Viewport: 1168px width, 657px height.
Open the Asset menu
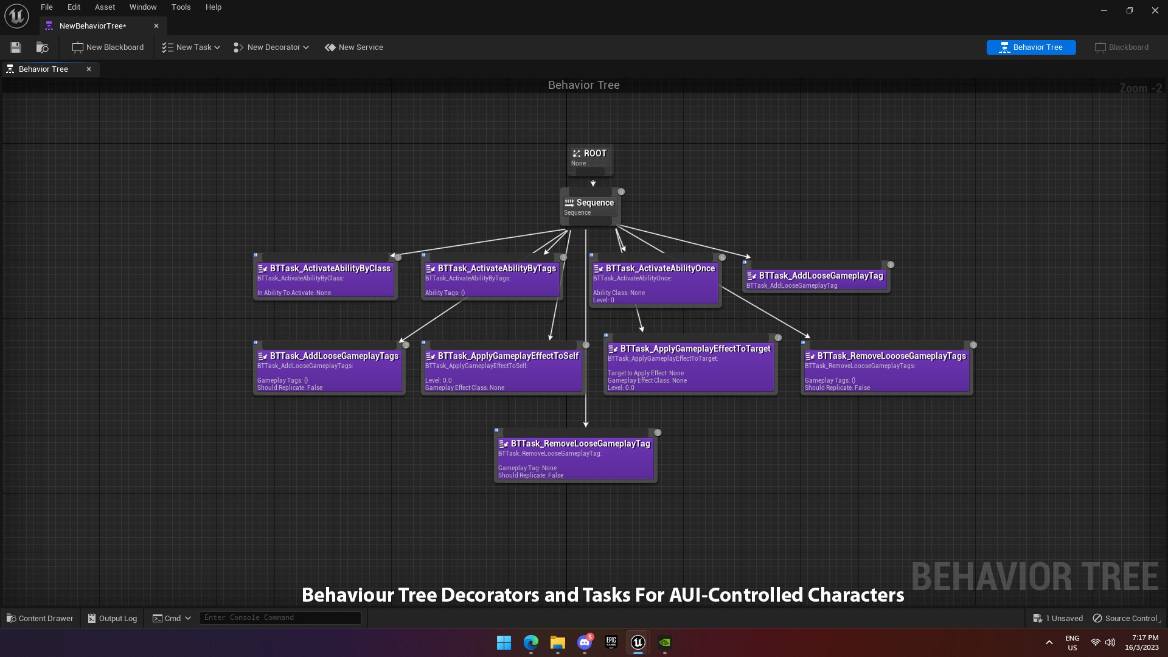point(105,7)
